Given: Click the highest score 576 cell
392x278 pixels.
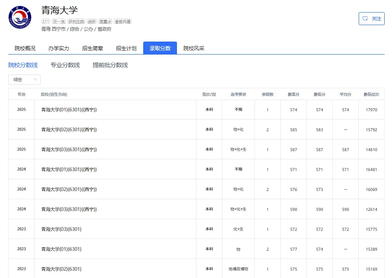Looking at the screenshot, I should [293, 190].
